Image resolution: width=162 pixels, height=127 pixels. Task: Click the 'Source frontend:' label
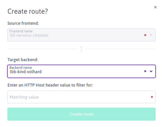[x=23, y=23]
